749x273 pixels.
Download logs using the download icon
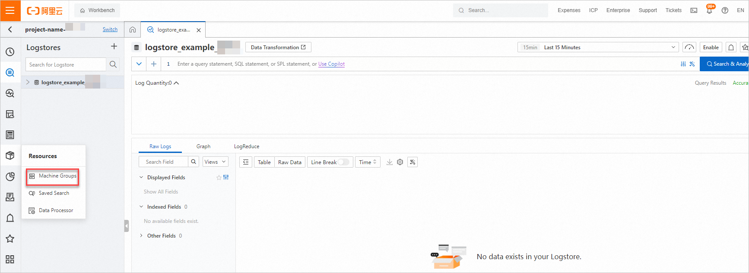(390, 162)
